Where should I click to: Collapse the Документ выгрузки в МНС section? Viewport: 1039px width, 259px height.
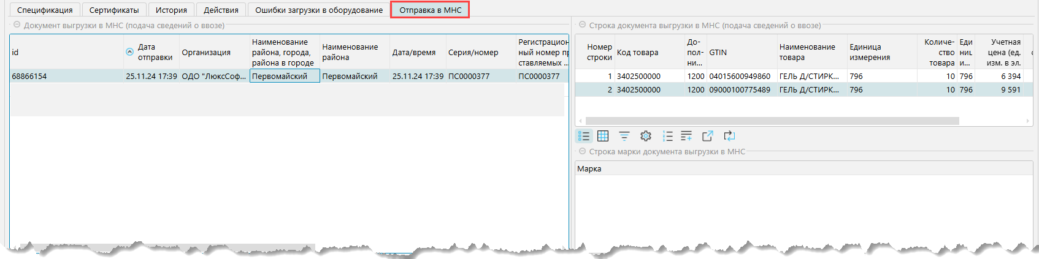16,25
